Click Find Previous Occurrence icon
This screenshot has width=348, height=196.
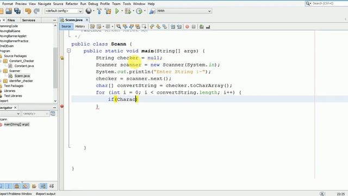(125, 27)
